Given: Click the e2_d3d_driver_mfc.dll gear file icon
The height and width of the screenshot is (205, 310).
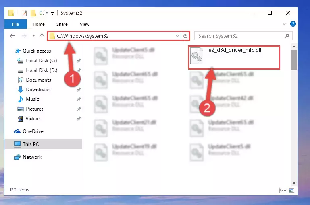Looking at the screenshot, I should pyautogui.click(x=197, y=56).
